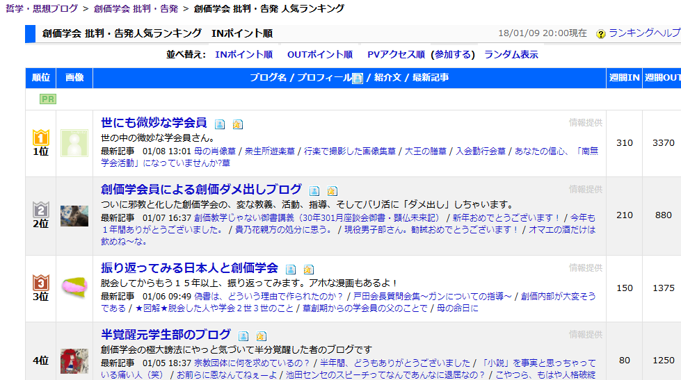Open article 草創期からの学会員の父のことで
Viewport: 681px width, 380px height.
point(364,308)
